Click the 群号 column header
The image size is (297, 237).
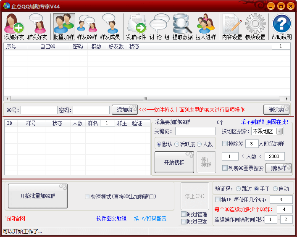click(31, 123)
